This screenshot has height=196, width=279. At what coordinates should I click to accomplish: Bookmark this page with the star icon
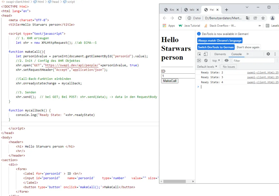(263, 18)
